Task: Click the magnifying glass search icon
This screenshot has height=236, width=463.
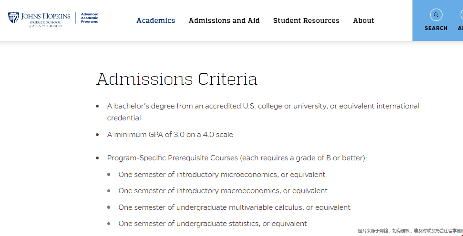Action: pyautogui.click(x=436, y=15)
